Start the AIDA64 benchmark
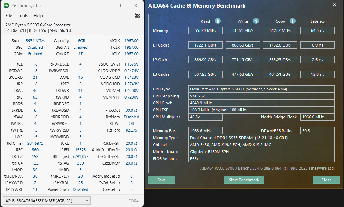This screenshot has width=344, height=207. (x=244, y=180)
